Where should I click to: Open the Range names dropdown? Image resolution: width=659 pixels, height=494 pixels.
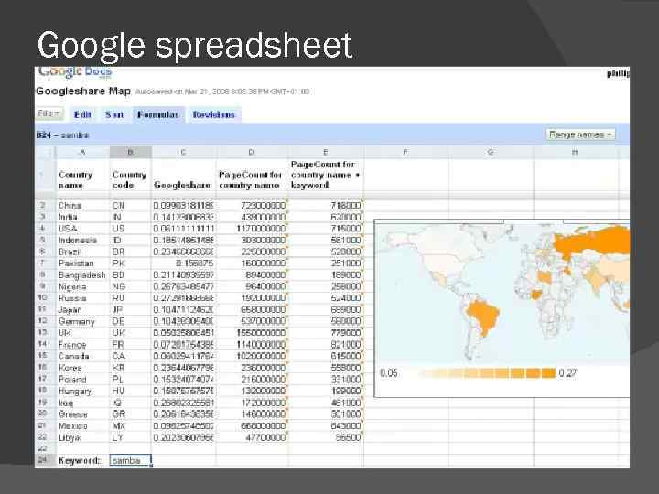pyautogui.click(x=579, y=134)
